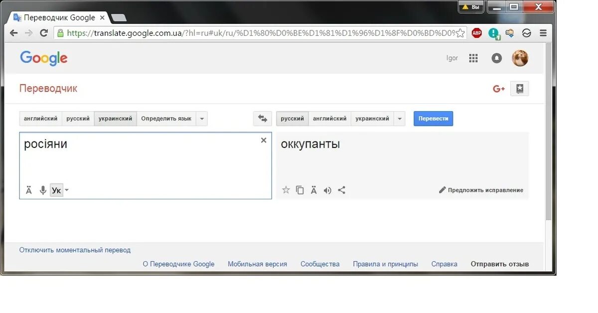Open the Google apps grid
The height and width of the screenshot is (313, 598).
[473, 58]
